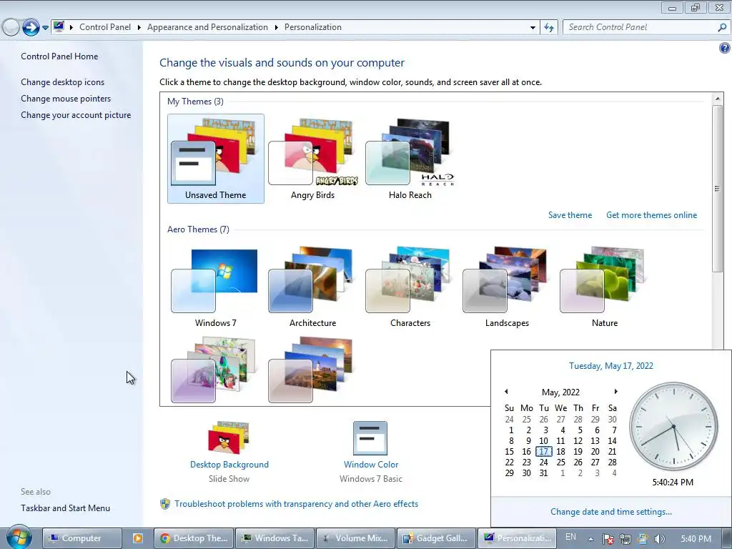
Task: Choose the Characters theme
Action: (x=410, y=287)
